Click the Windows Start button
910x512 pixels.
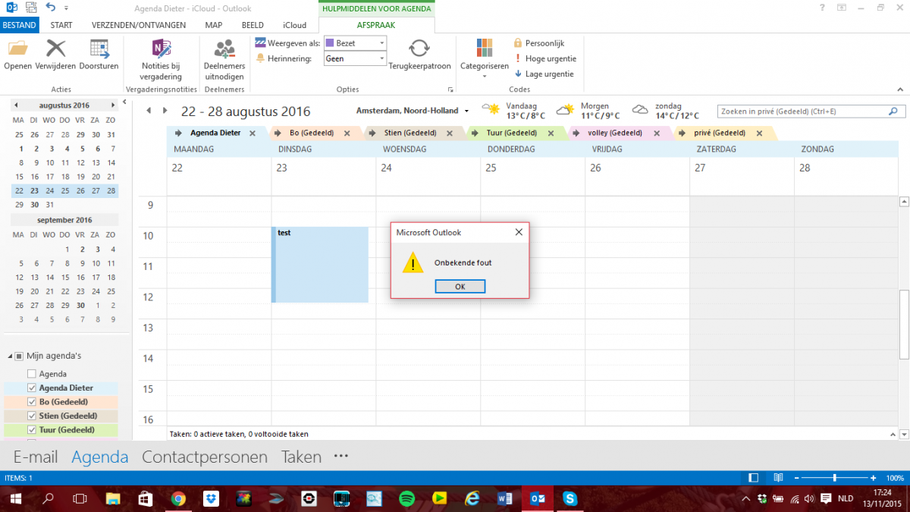(x=14, y=498)
